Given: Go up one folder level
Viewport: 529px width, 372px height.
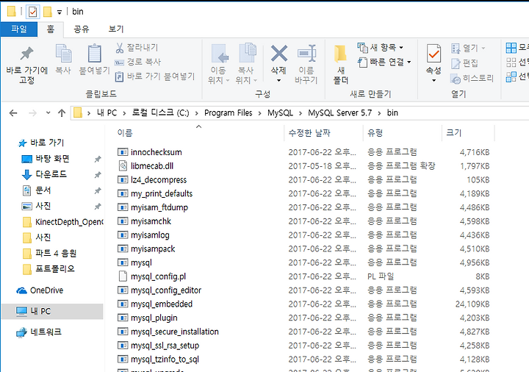Looking at the screenshot, I should click(x=62, y=113).
